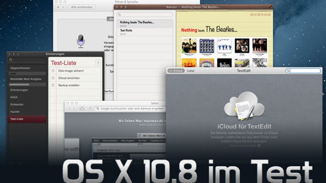Select the MobileMe Mail-Aufgabe list

click(x=27, y=79)
